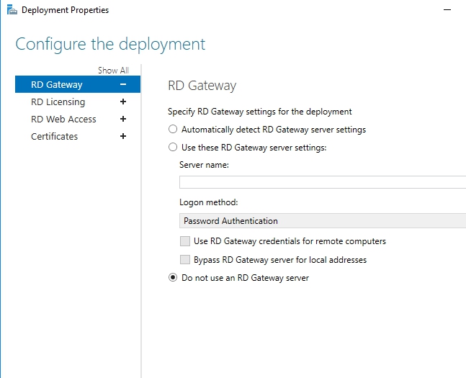Open the RD Licensing section
The width and height of the screenshot is (466, 378).
[x=58, y=102]
